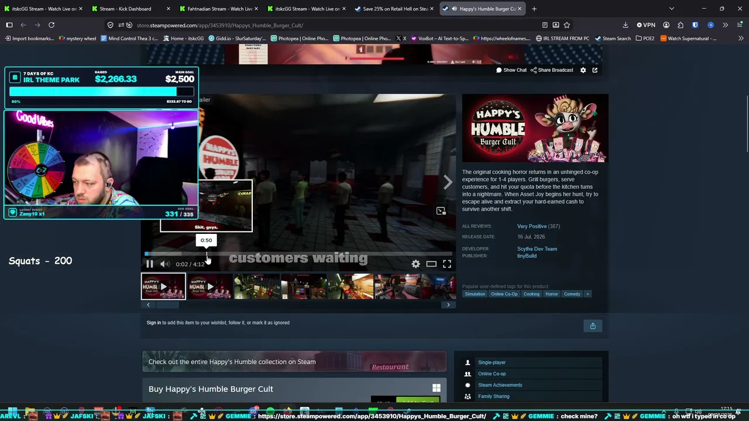Open the browser sidebar panel icon
The width and height of the screenshot is (749, 421).
point(9,25)
